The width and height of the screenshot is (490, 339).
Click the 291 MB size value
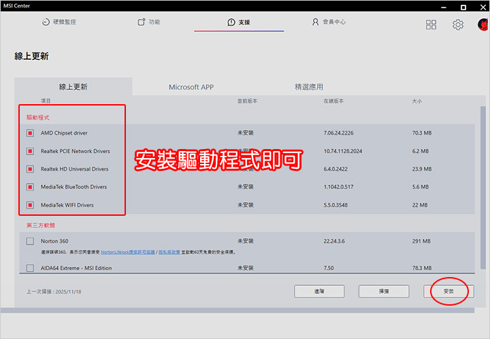(421, 241)
